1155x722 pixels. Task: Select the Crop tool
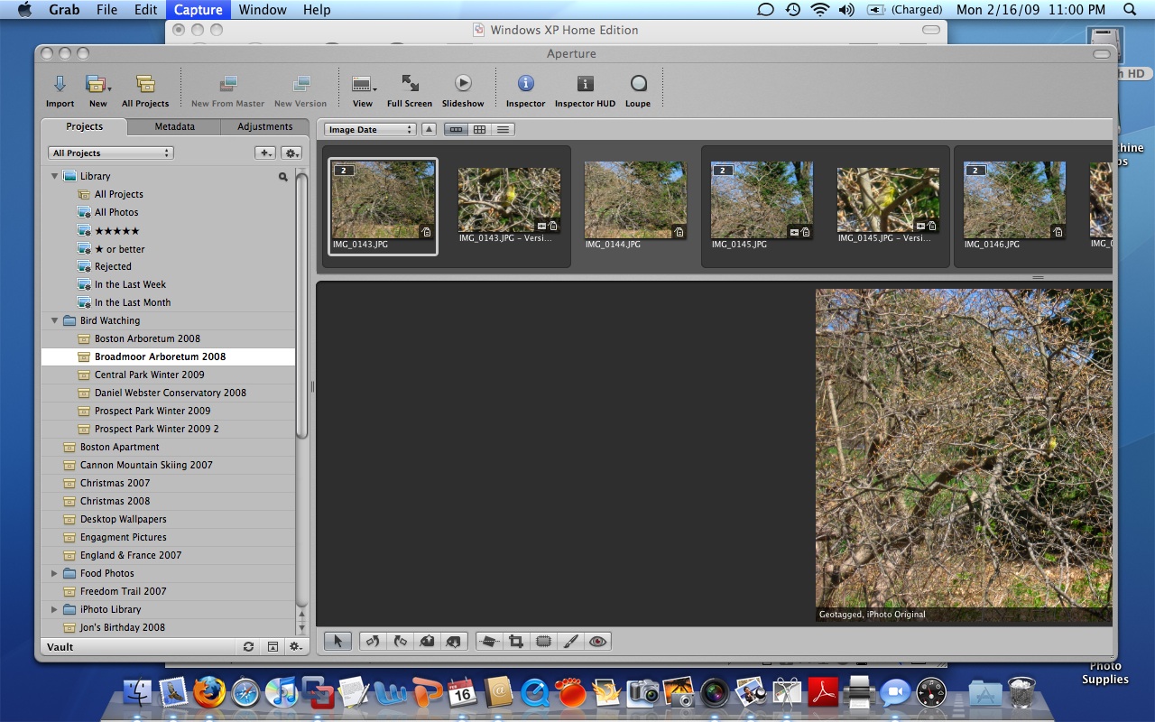516,641
